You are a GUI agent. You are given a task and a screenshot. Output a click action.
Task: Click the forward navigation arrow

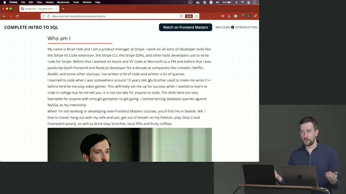point(11,16)
